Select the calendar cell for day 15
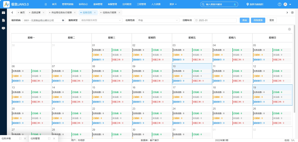This screenshot has width=298, height=142. [x=111, y=95]
